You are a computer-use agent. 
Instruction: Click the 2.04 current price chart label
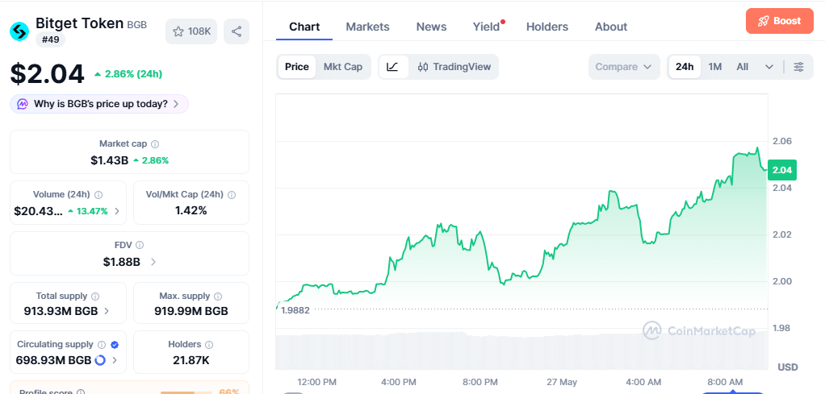click(782, 170)
